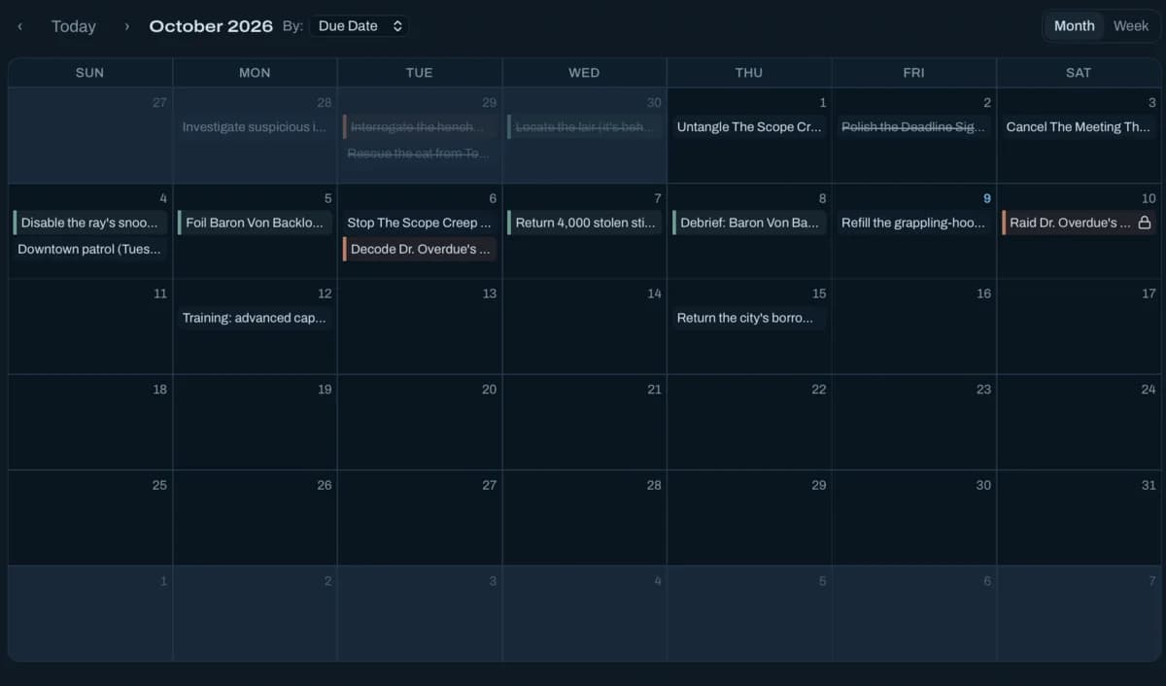Open 'Interrogate the hench...' completed task
This screenshot has height=686, width=1166.
point(420,127)
